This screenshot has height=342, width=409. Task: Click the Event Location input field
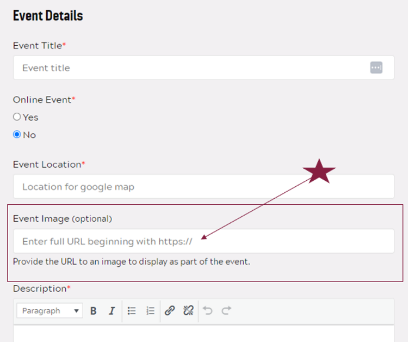pyautogui.click(x=204, y=187)
